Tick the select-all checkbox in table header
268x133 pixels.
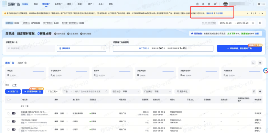tap(8, 100)
